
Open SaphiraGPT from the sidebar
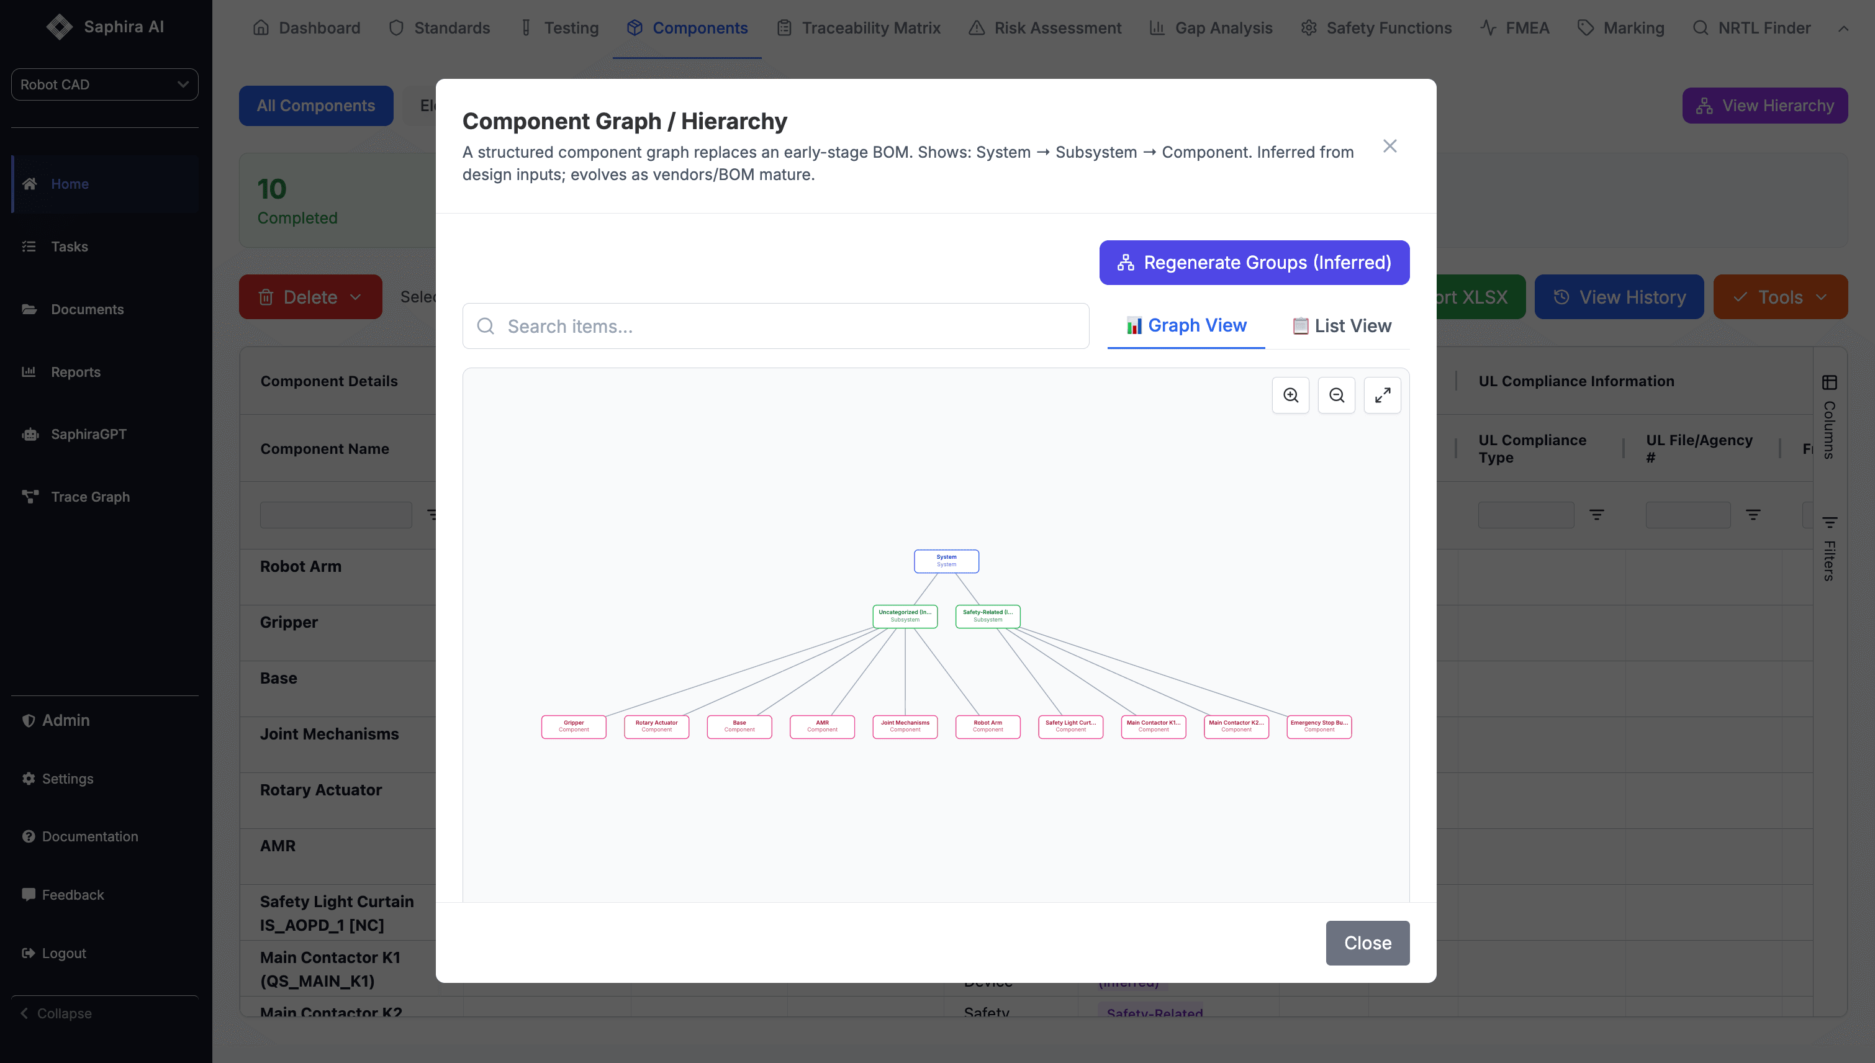point(88,433)
